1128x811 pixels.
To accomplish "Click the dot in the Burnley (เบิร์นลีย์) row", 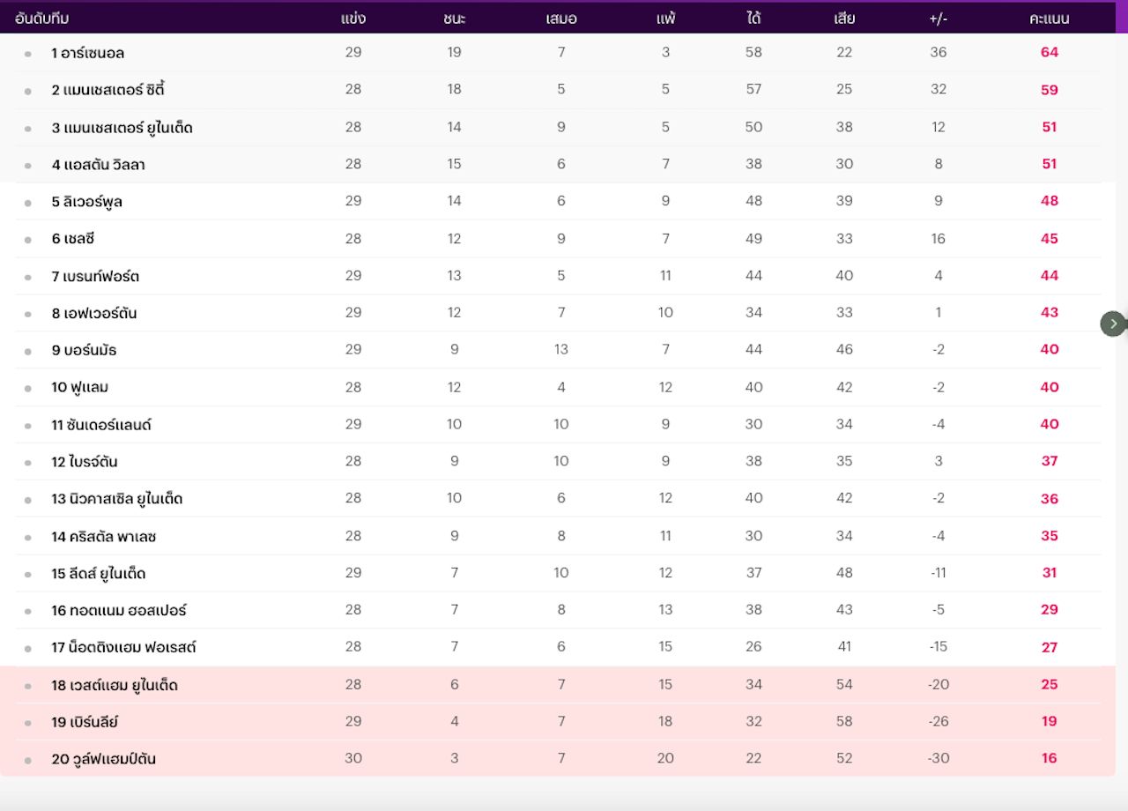I will [27, 723].
